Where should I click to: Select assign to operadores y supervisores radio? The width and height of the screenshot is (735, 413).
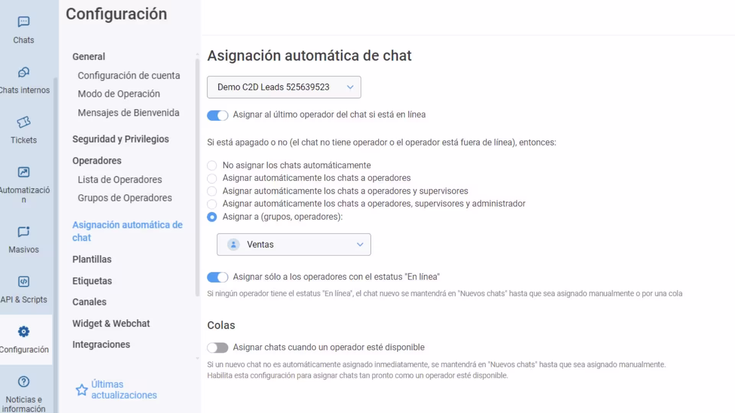(x=212, y=191)
